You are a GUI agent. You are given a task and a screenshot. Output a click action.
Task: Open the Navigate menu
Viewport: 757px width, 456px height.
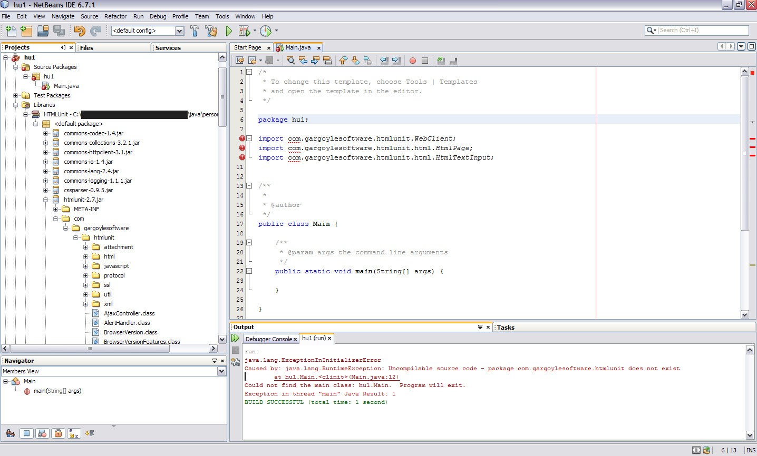tap(63, 16)
